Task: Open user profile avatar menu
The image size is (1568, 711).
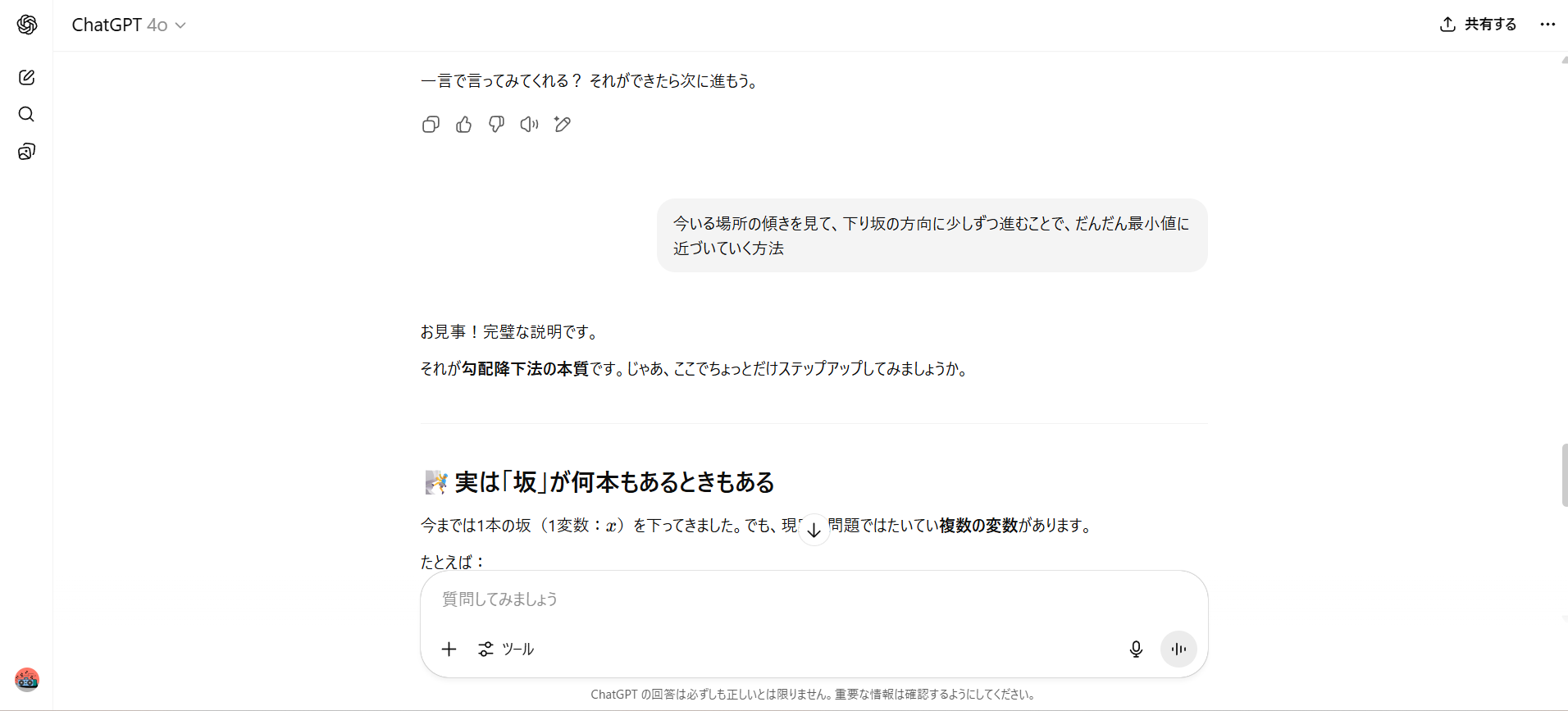Action: tap(27, 679)
